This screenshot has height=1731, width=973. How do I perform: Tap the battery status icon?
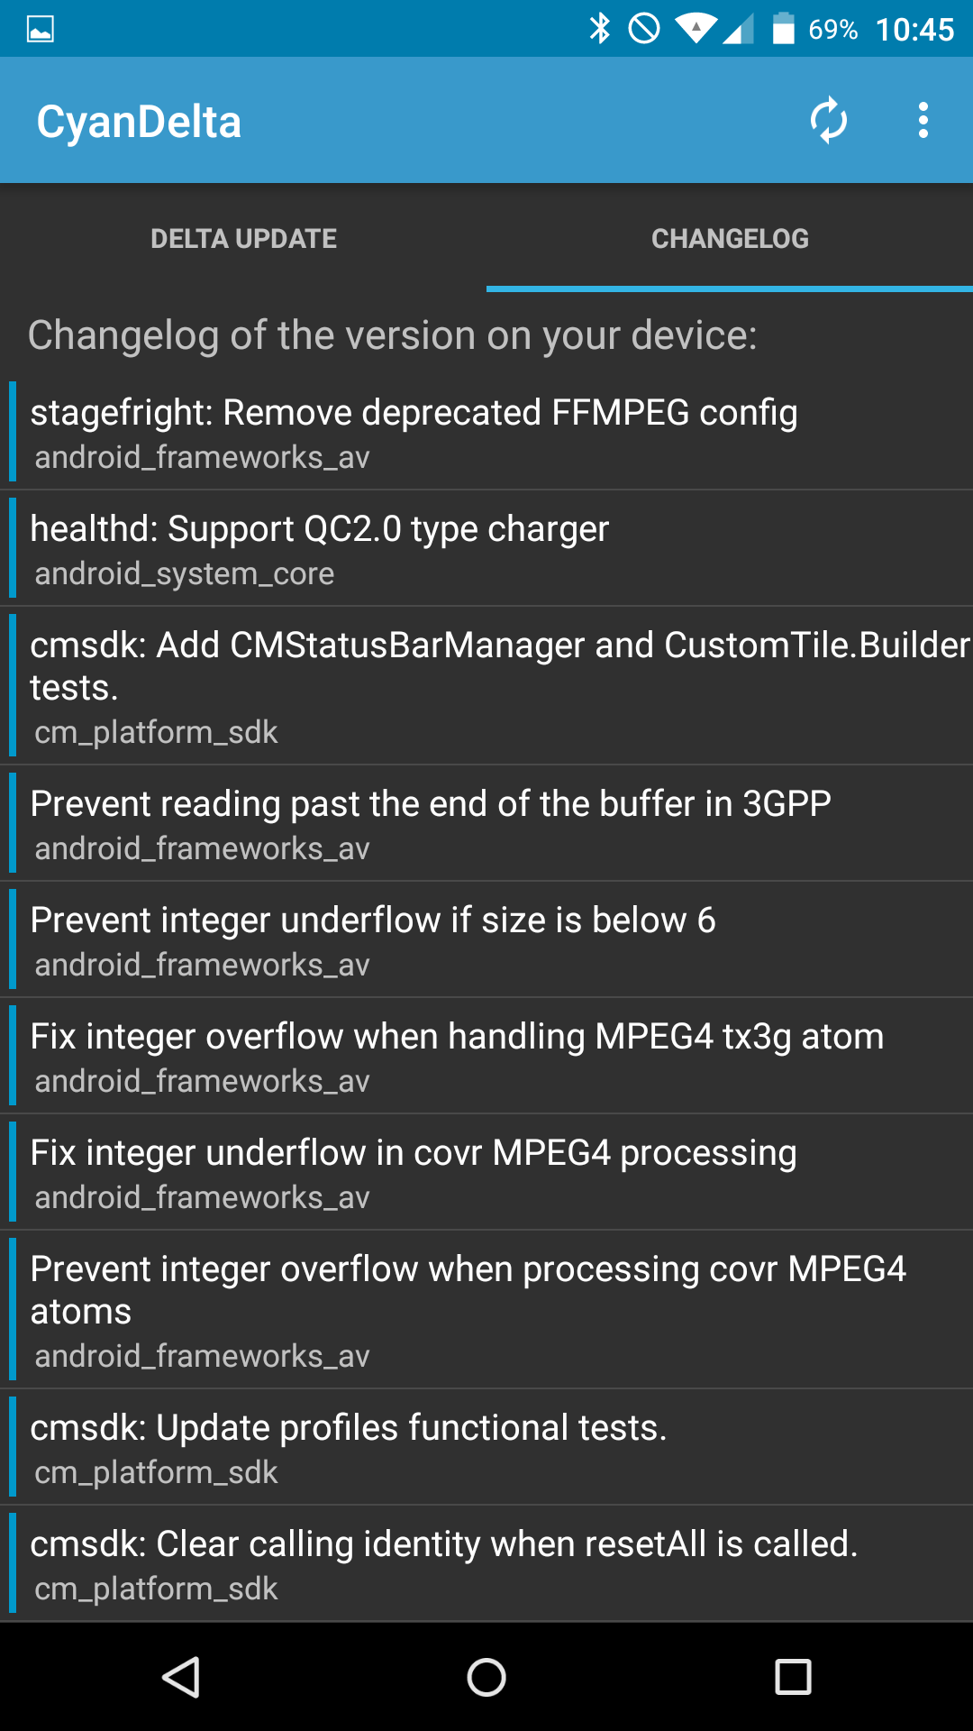(784, 29)
